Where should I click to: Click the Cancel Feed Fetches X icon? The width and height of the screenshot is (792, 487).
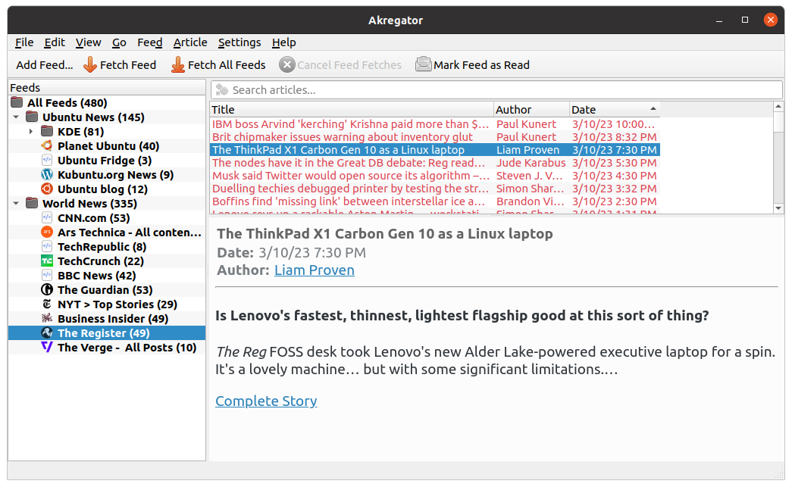coord(287,64)
